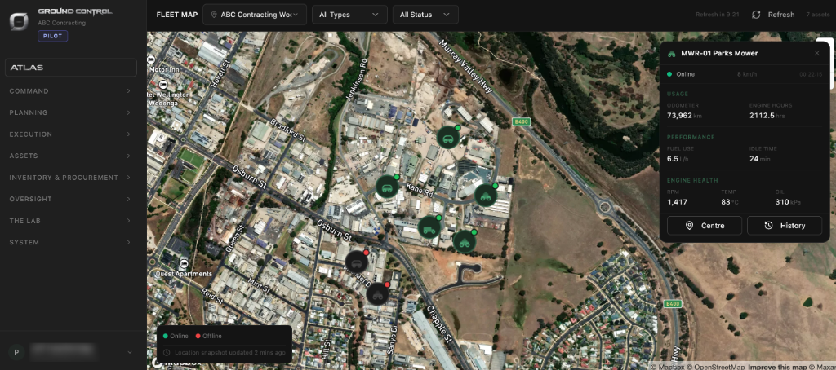Screen dimensions: 836x370
Task: Click the idle time value 24 min
Action: [760, 159]
